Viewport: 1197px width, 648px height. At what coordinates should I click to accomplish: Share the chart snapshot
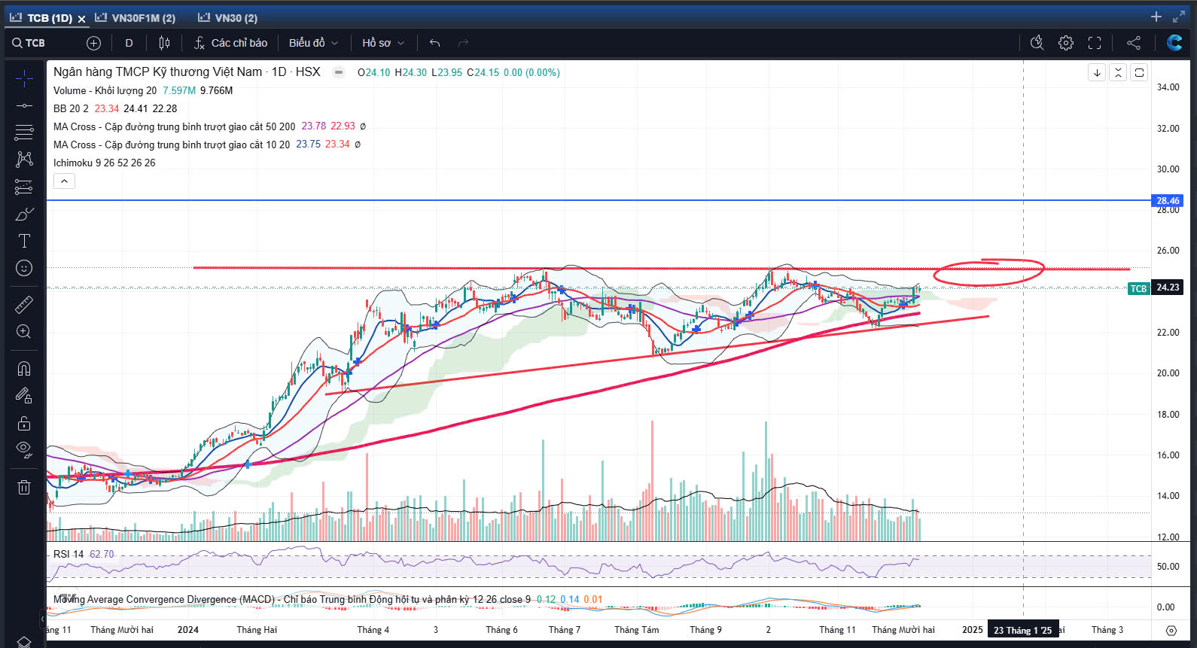pyautogui.click(x=1134, y=43)
